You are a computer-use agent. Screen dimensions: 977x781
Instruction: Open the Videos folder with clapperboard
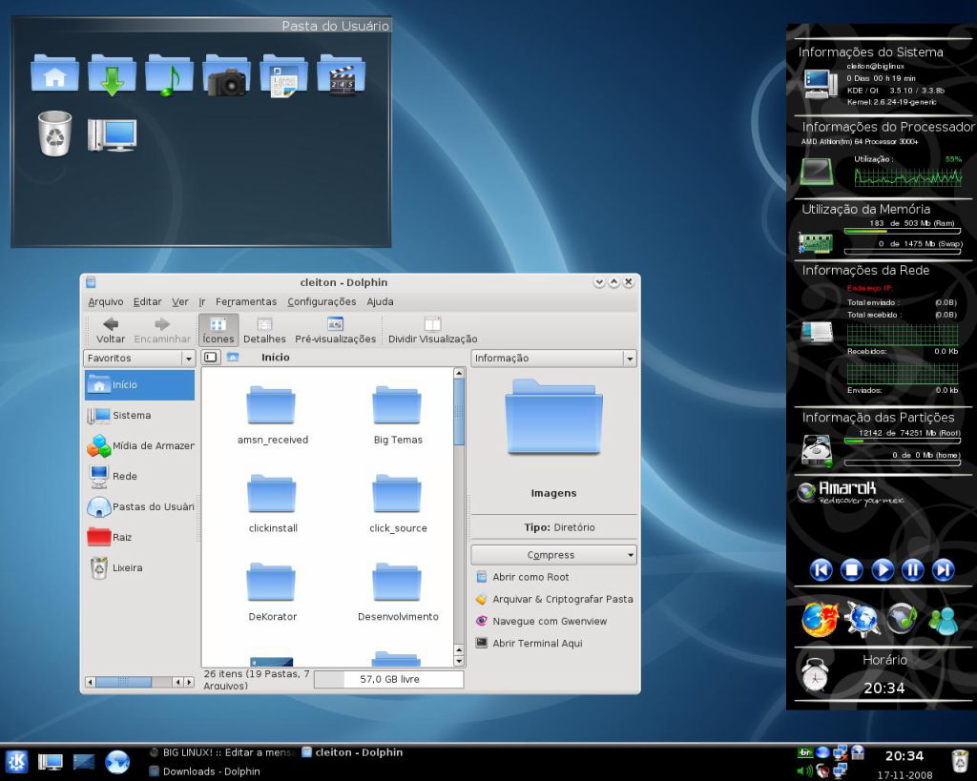342,74
